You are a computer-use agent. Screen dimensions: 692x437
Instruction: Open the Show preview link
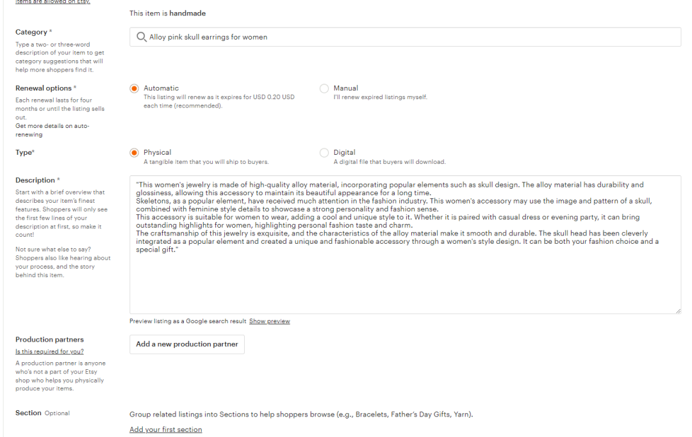click(269, 321)
